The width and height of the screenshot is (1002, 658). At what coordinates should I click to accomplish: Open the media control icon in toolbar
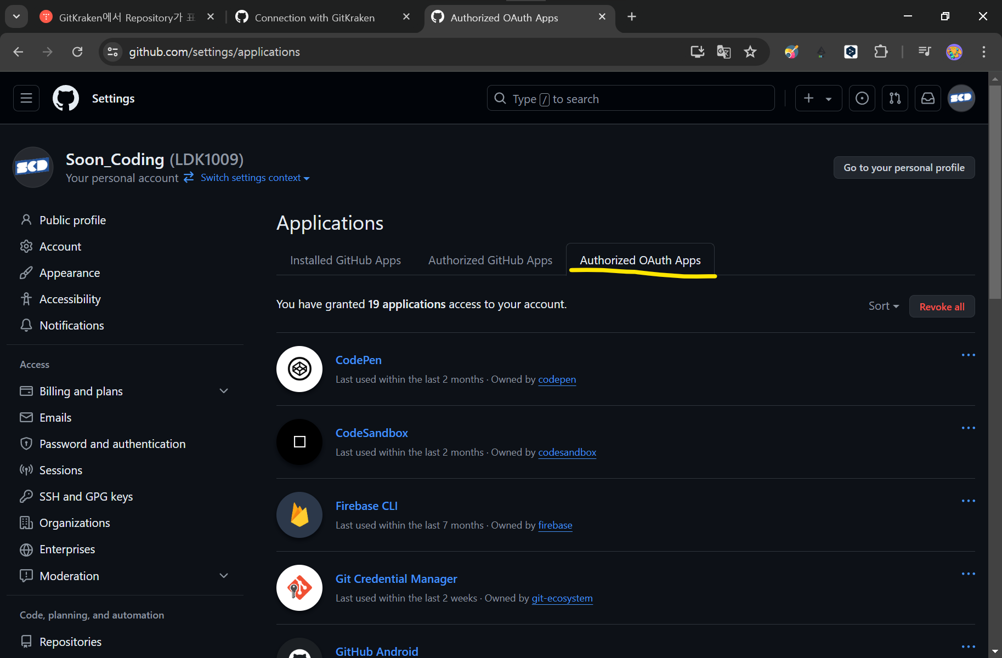[x=925, y=52]
